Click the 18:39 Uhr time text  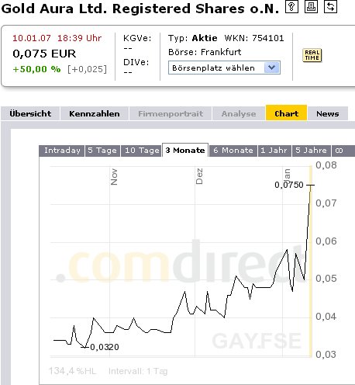(80, 38)
